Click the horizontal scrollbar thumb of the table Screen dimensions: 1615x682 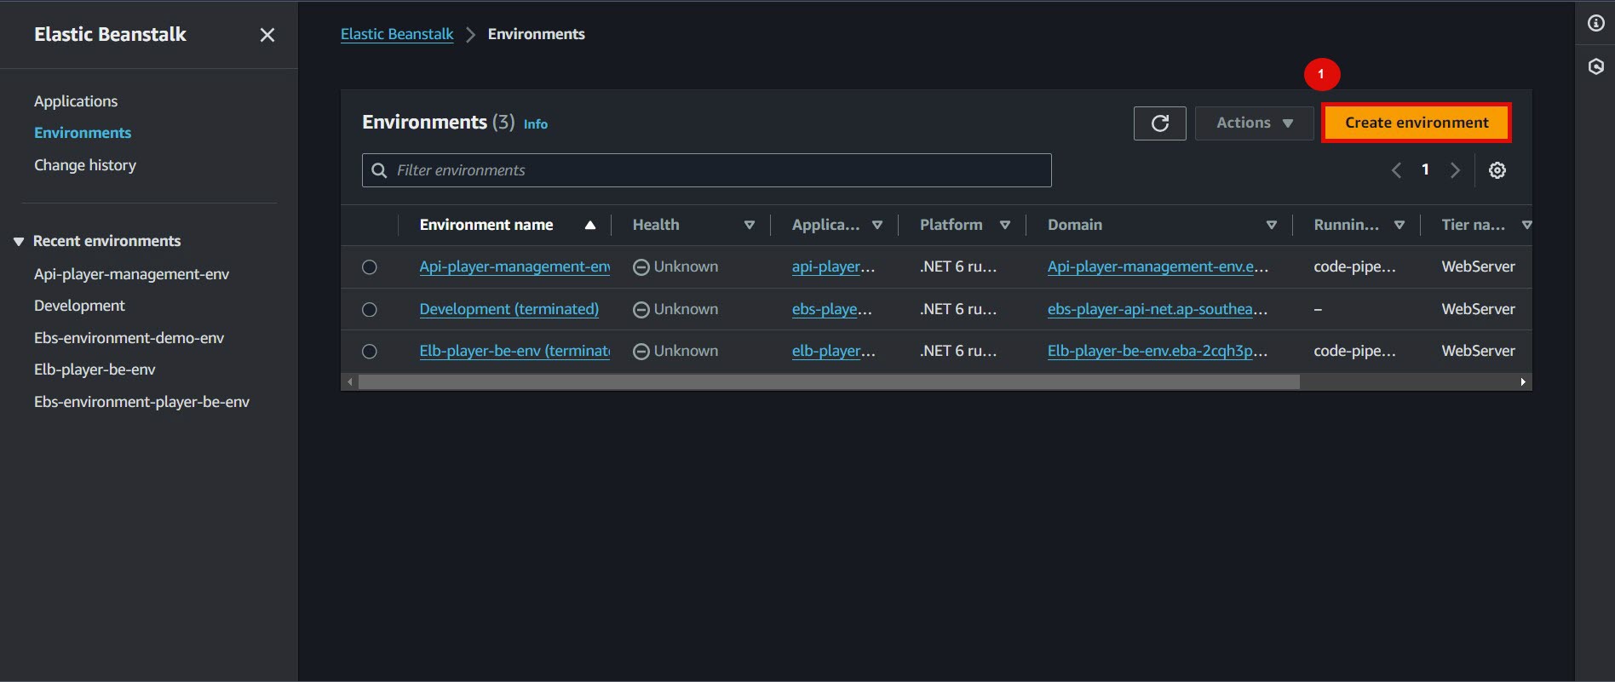pyautogui.click(x=829, y=382)
